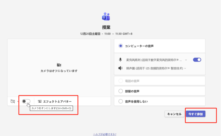The height and width of the screenshot is (136, 221).
Task: Open エフェクトとアバター settings
Action: click(x=57, y=101)
